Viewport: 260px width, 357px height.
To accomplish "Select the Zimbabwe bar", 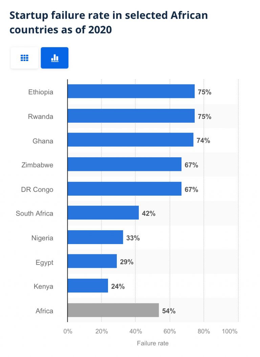I will tap(124, 165).
